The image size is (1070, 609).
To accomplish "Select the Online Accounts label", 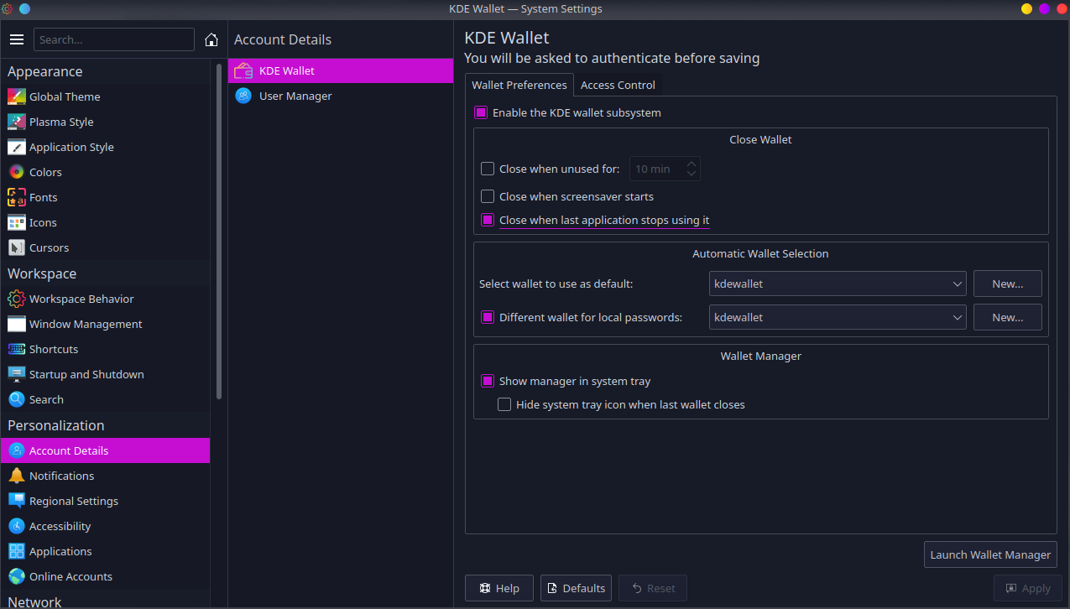I will [x=70, y=576].
